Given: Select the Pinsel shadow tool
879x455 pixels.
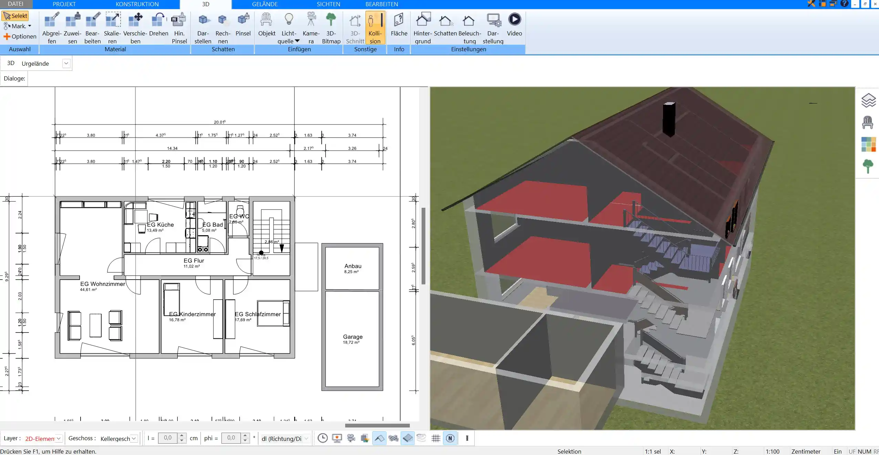Looking at the screenshot, I should [243, 24].
